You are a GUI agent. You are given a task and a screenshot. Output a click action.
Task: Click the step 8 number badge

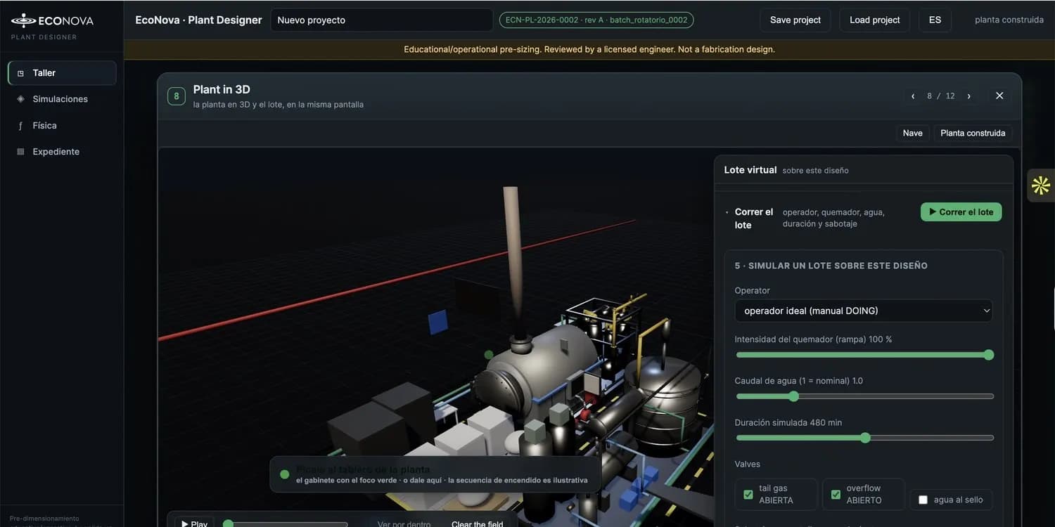(x=177, y=96)
